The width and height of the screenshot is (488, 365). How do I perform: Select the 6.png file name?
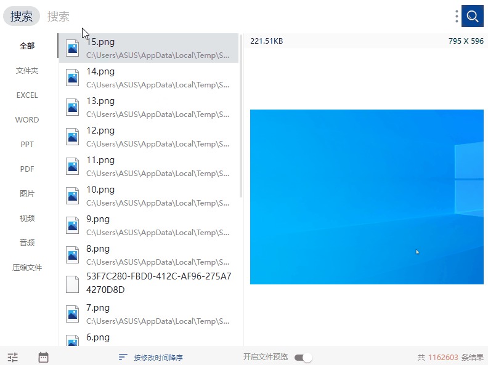coord(98,337)
